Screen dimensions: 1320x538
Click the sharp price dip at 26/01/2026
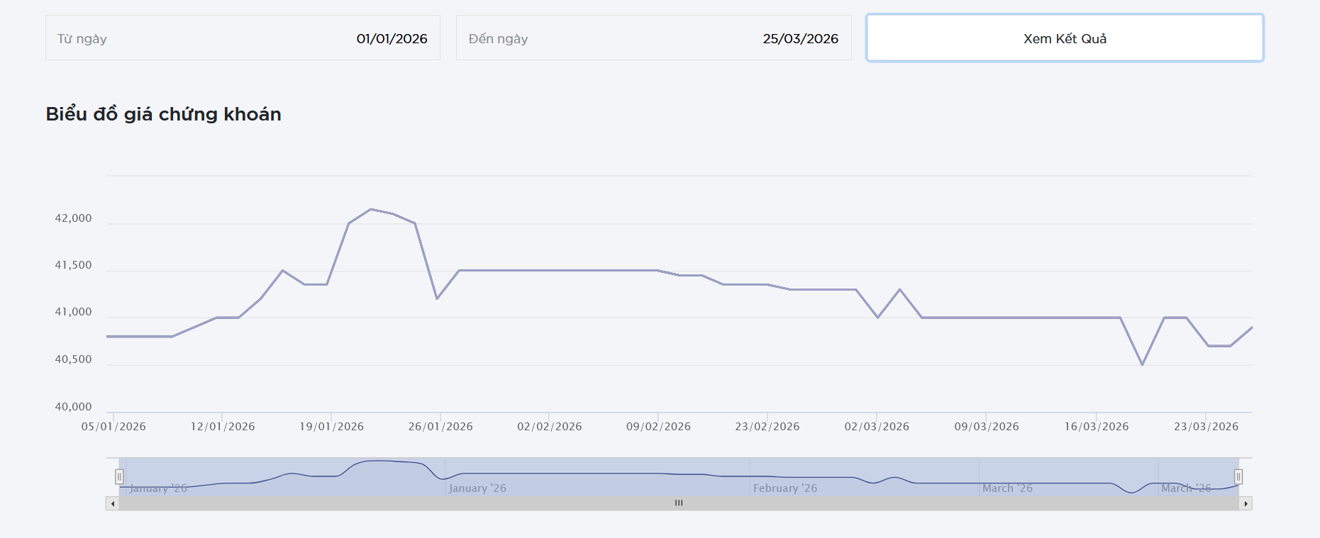(x=437, y=298)
